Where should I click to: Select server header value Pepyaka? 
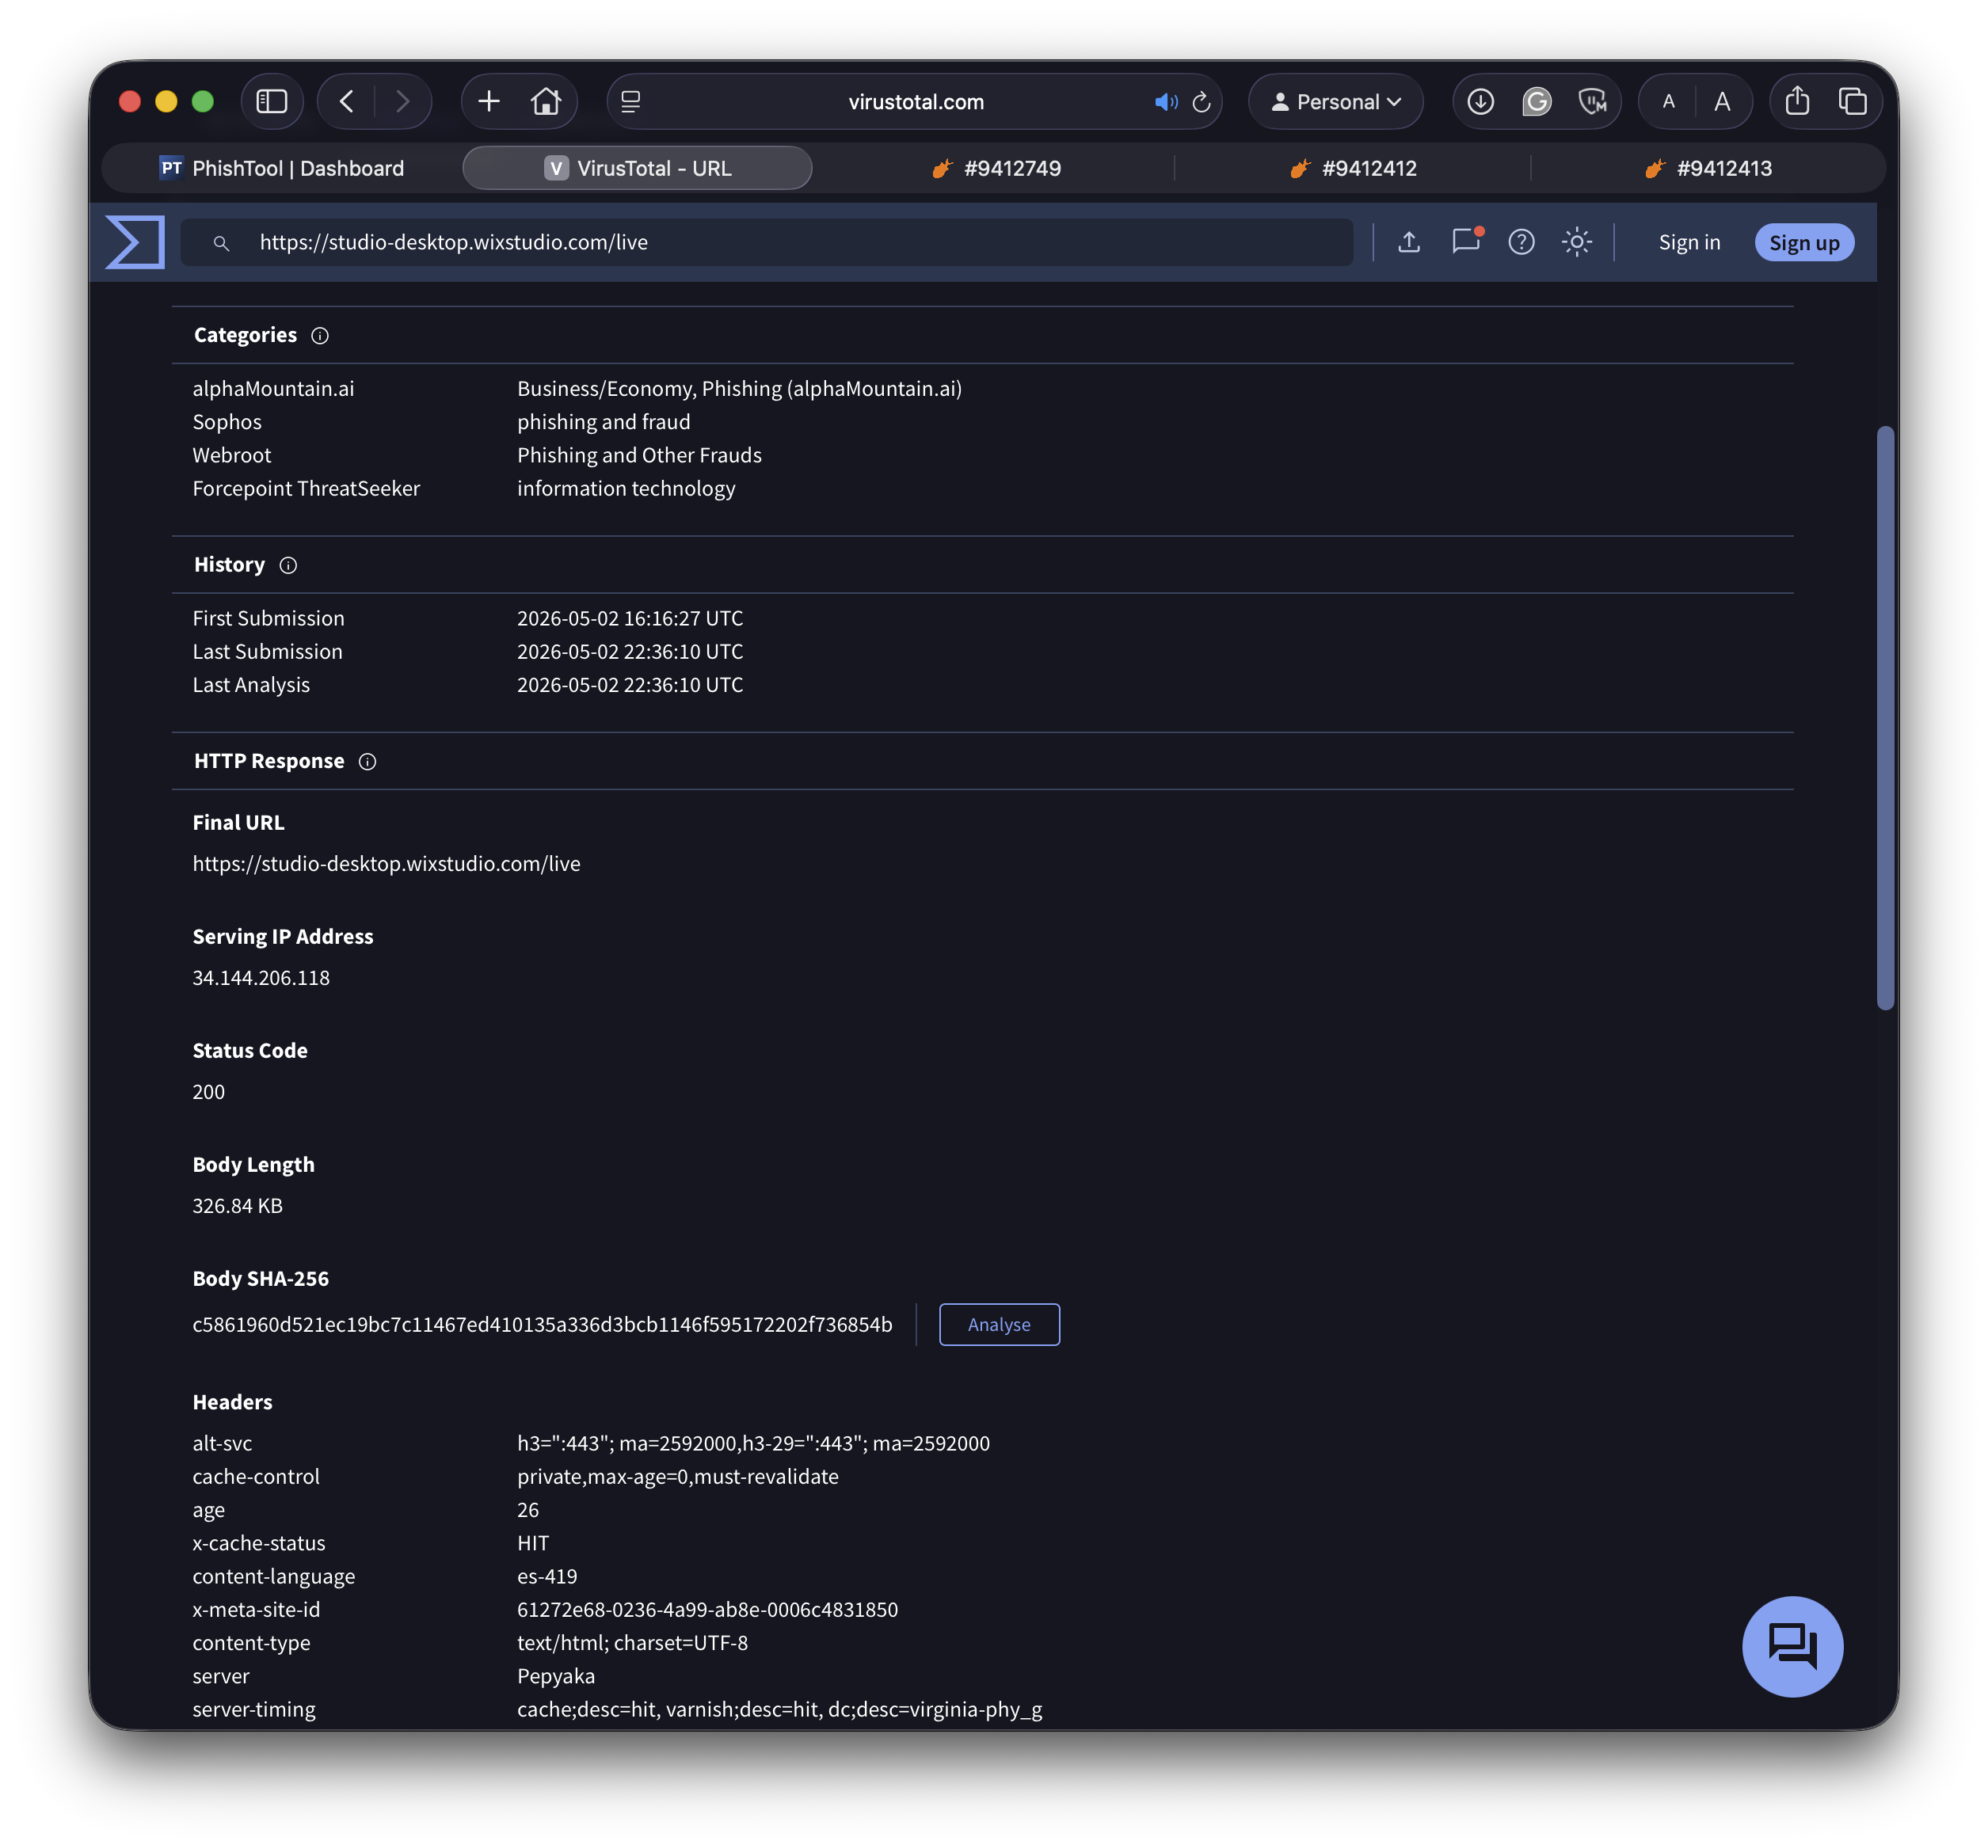pos(555,1676)
